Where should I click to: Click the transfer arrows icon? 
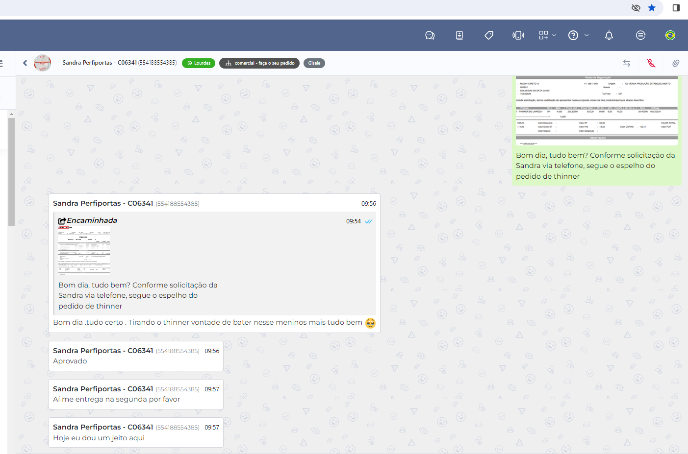(627, 63)
